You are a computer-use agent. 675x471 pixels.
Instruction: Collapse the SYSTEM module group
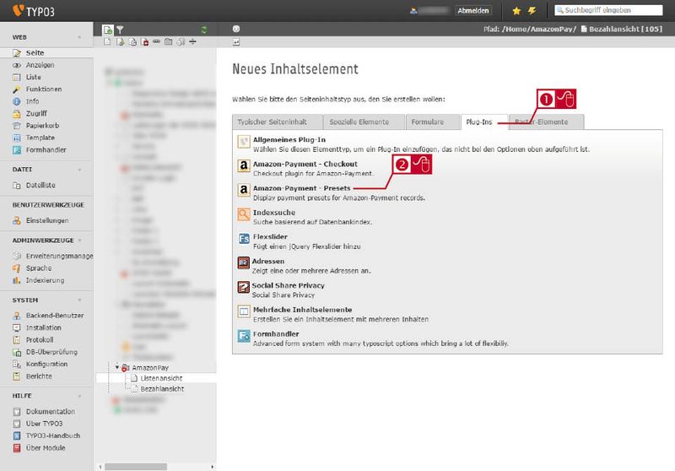click(79, 300)
